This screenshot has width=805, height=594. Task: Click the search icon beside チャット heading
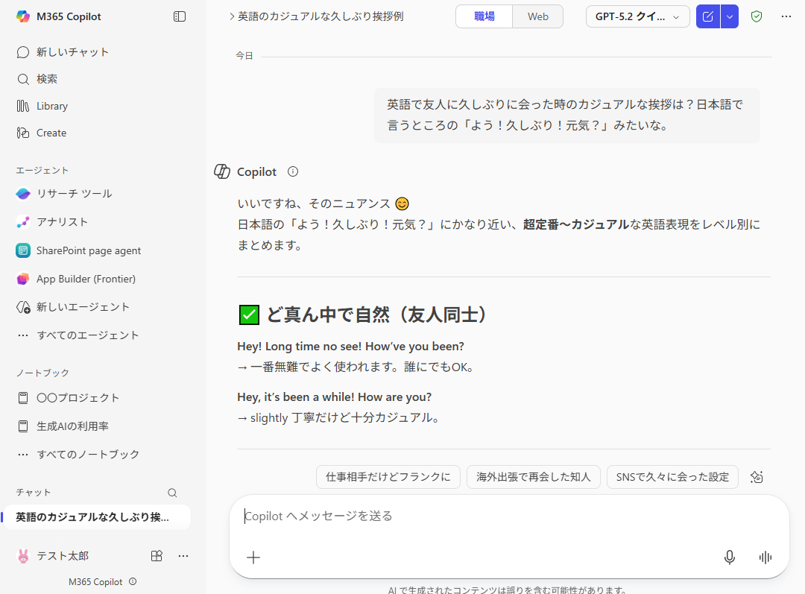pyautogui.click(x=172, y=493)
